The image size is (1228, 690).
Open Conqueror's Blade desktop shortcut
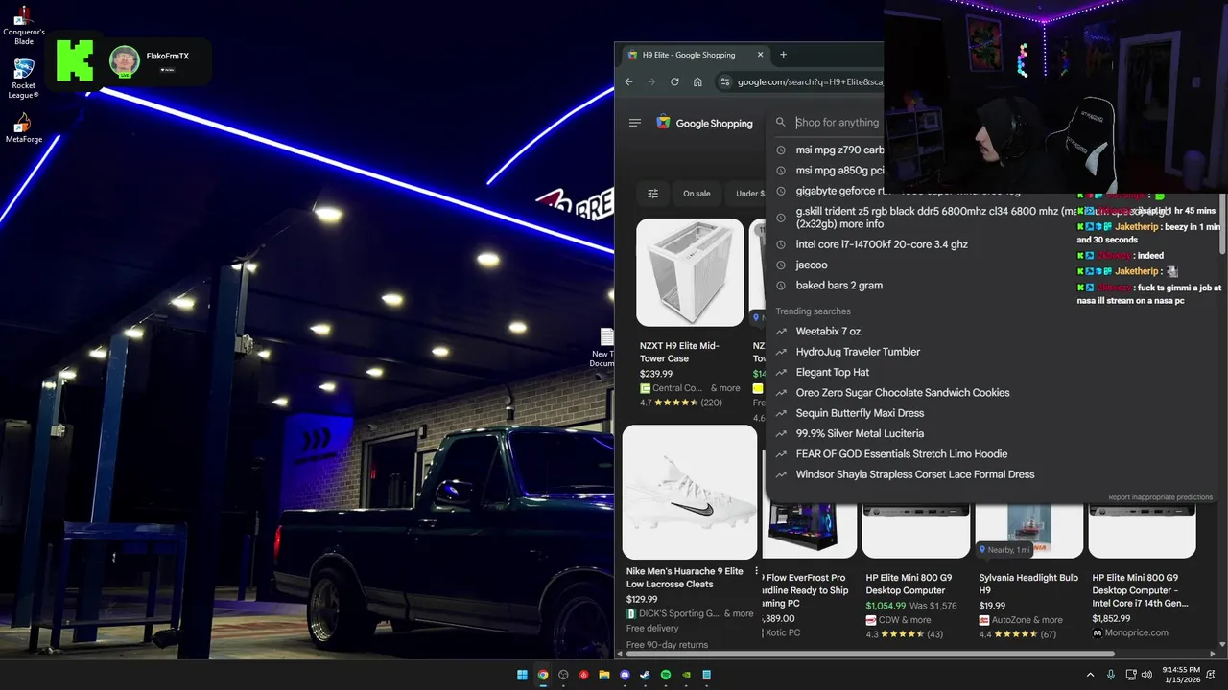23,26
